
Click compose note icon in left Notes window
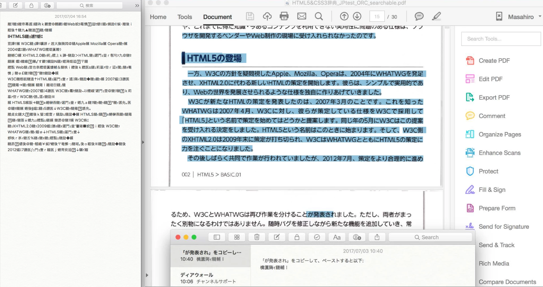point(15,5)
